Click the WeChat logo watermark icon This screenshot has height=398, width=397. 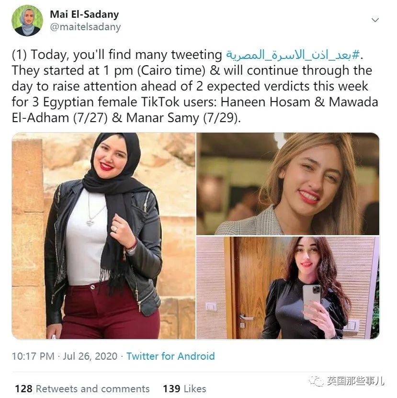pyautogui.click(x=316, y=381)
